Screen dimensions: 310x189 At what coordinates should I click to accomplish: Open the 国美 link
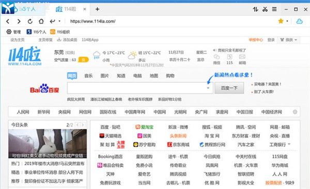(144, 136)
